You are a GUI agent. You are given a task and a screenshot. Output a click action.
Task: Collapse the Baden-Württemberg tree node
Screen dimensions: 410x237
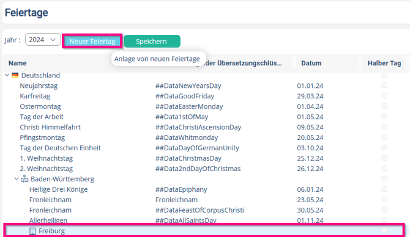pyautogui.click(x=17, y=179)
